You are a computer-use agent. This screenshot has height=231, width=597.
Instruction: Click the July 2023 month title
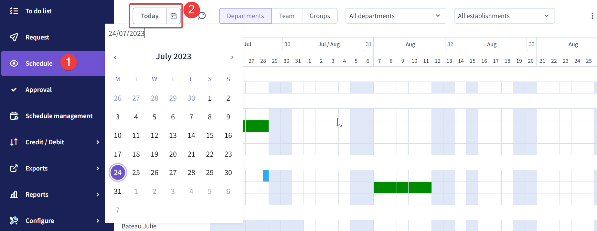click(x=174, y=57)
